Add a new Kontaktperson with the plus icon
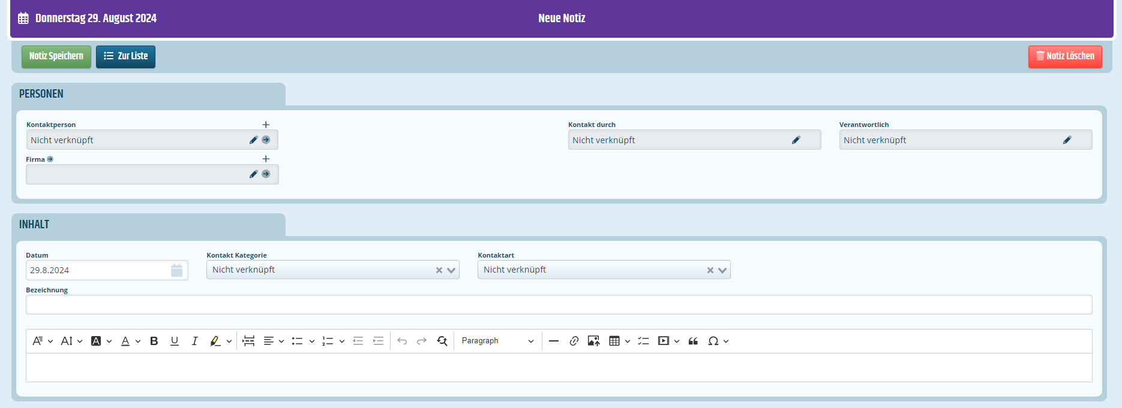The height and width of the screenshot is (408, 1122). click(x=266, y=125)
